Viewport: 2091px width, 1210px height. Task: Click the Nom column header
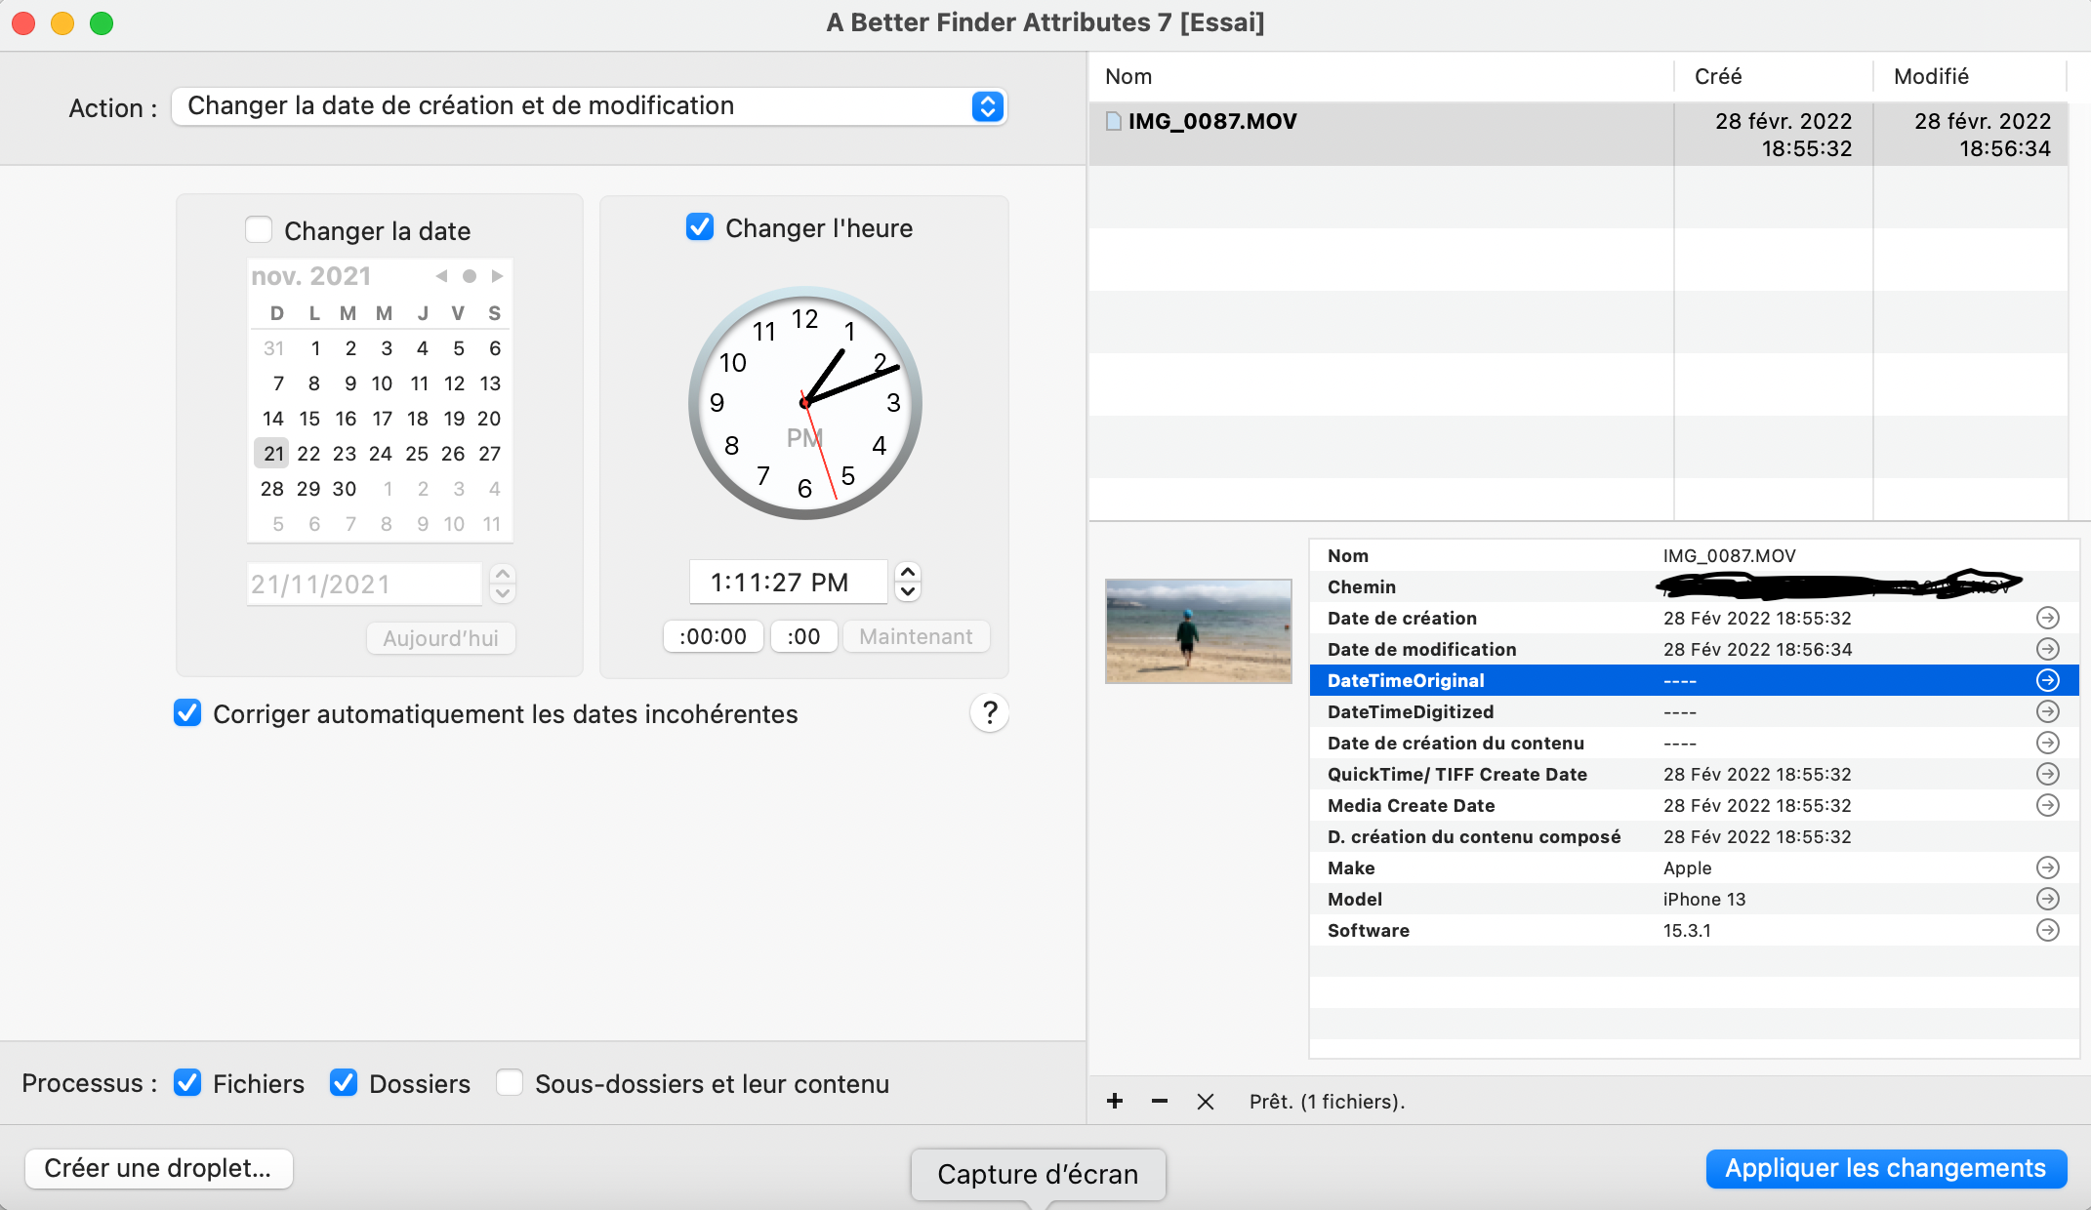coord(1128,76)
